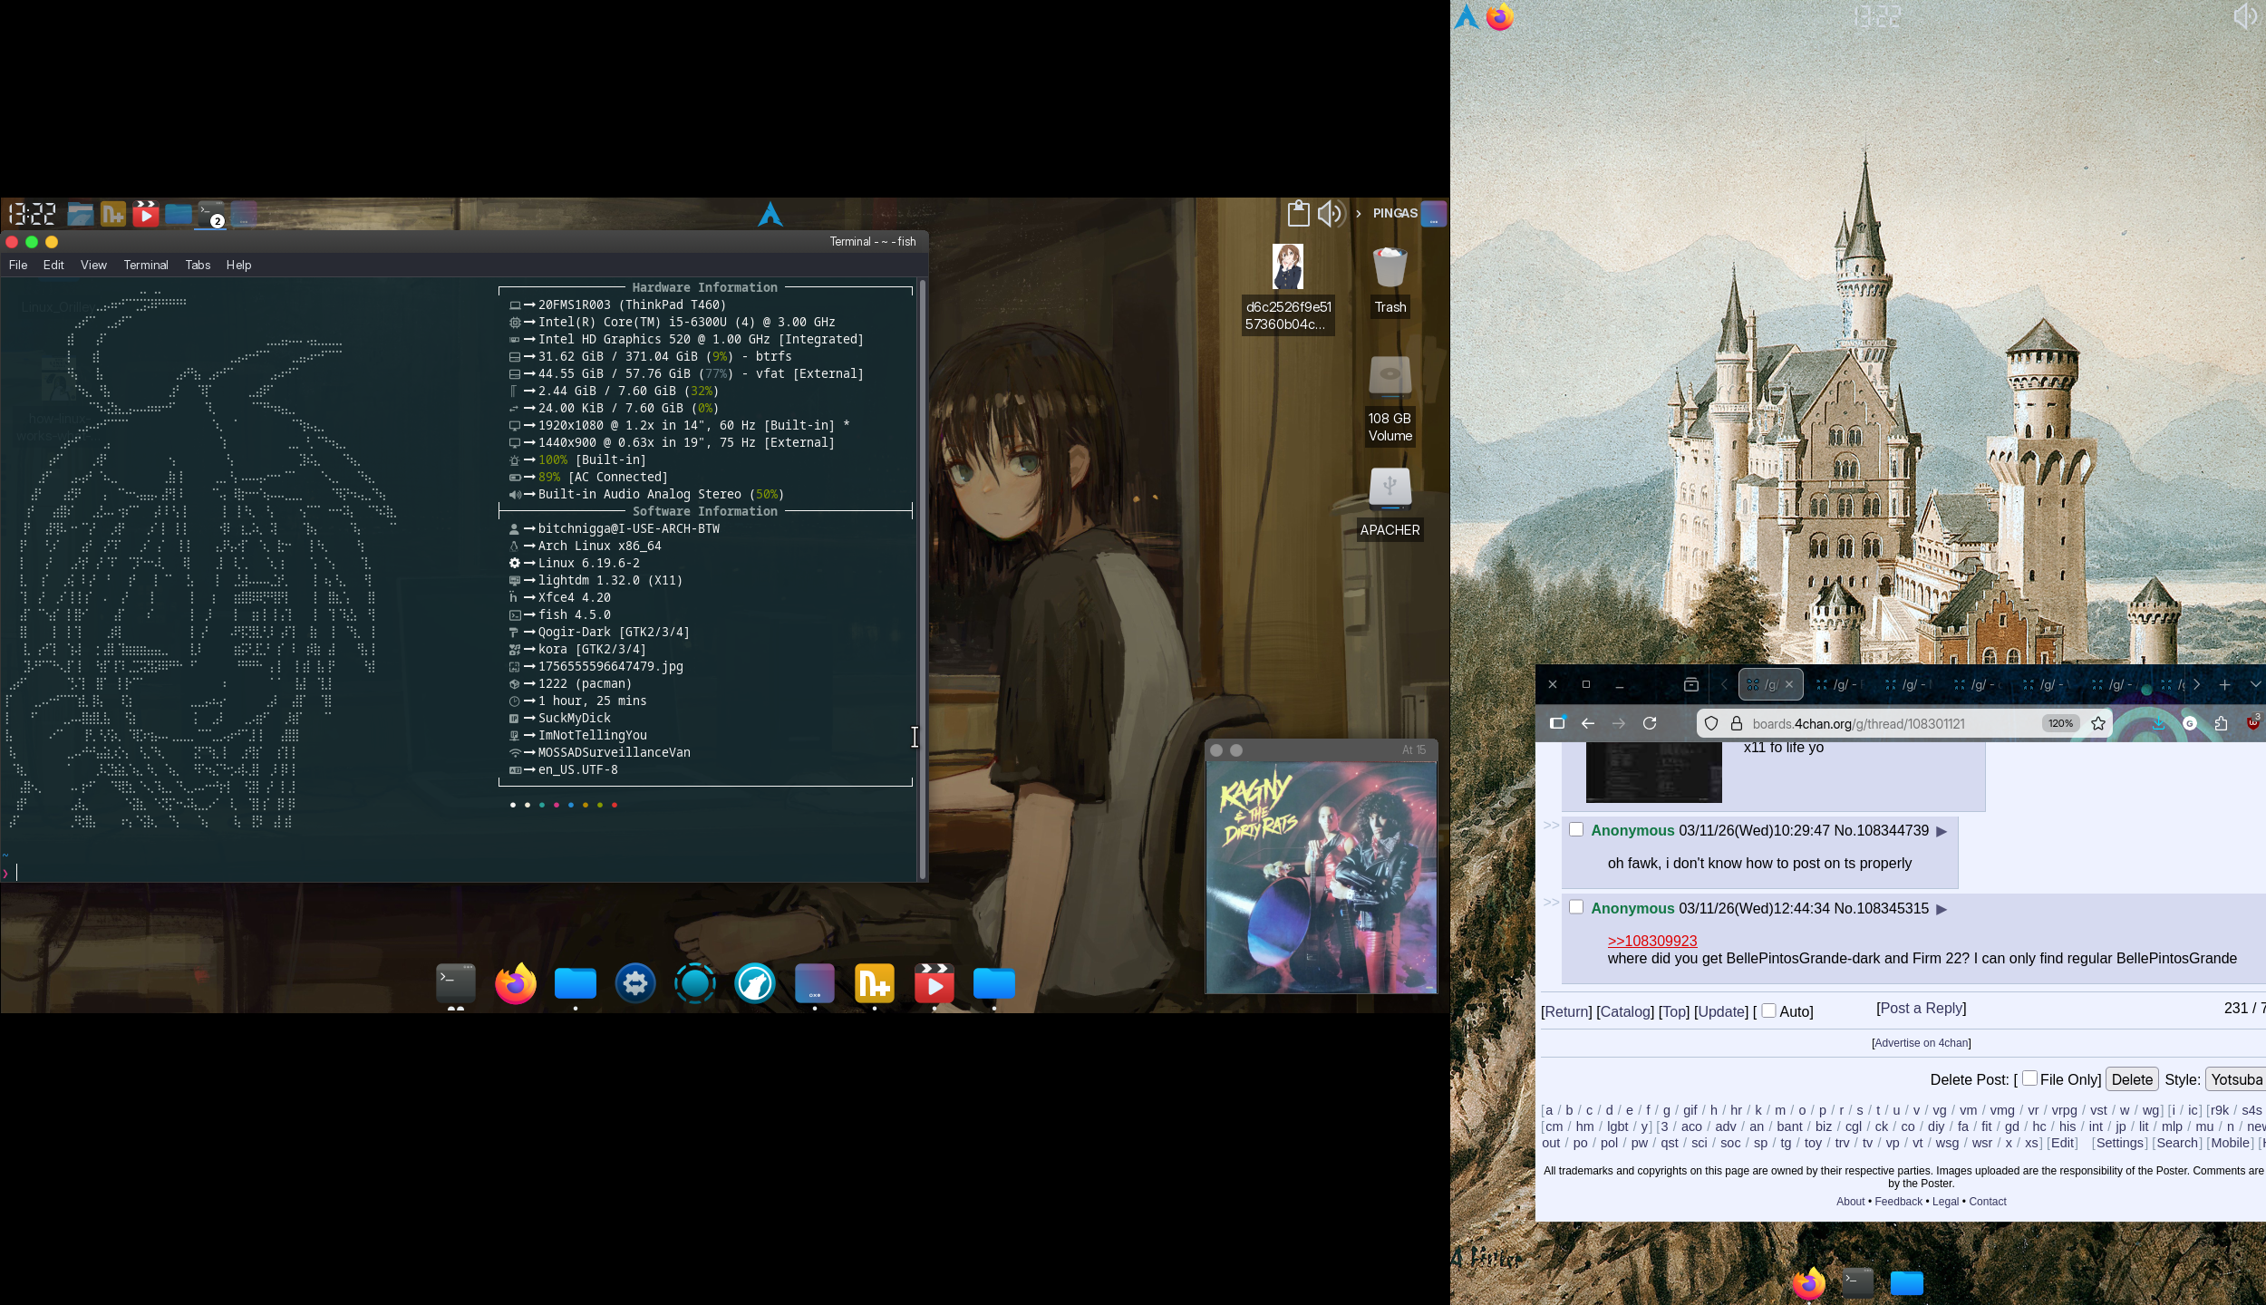Click the browser back arrow
Viewport: 2266px width, 1305px height.
[x=1588, y=723]
